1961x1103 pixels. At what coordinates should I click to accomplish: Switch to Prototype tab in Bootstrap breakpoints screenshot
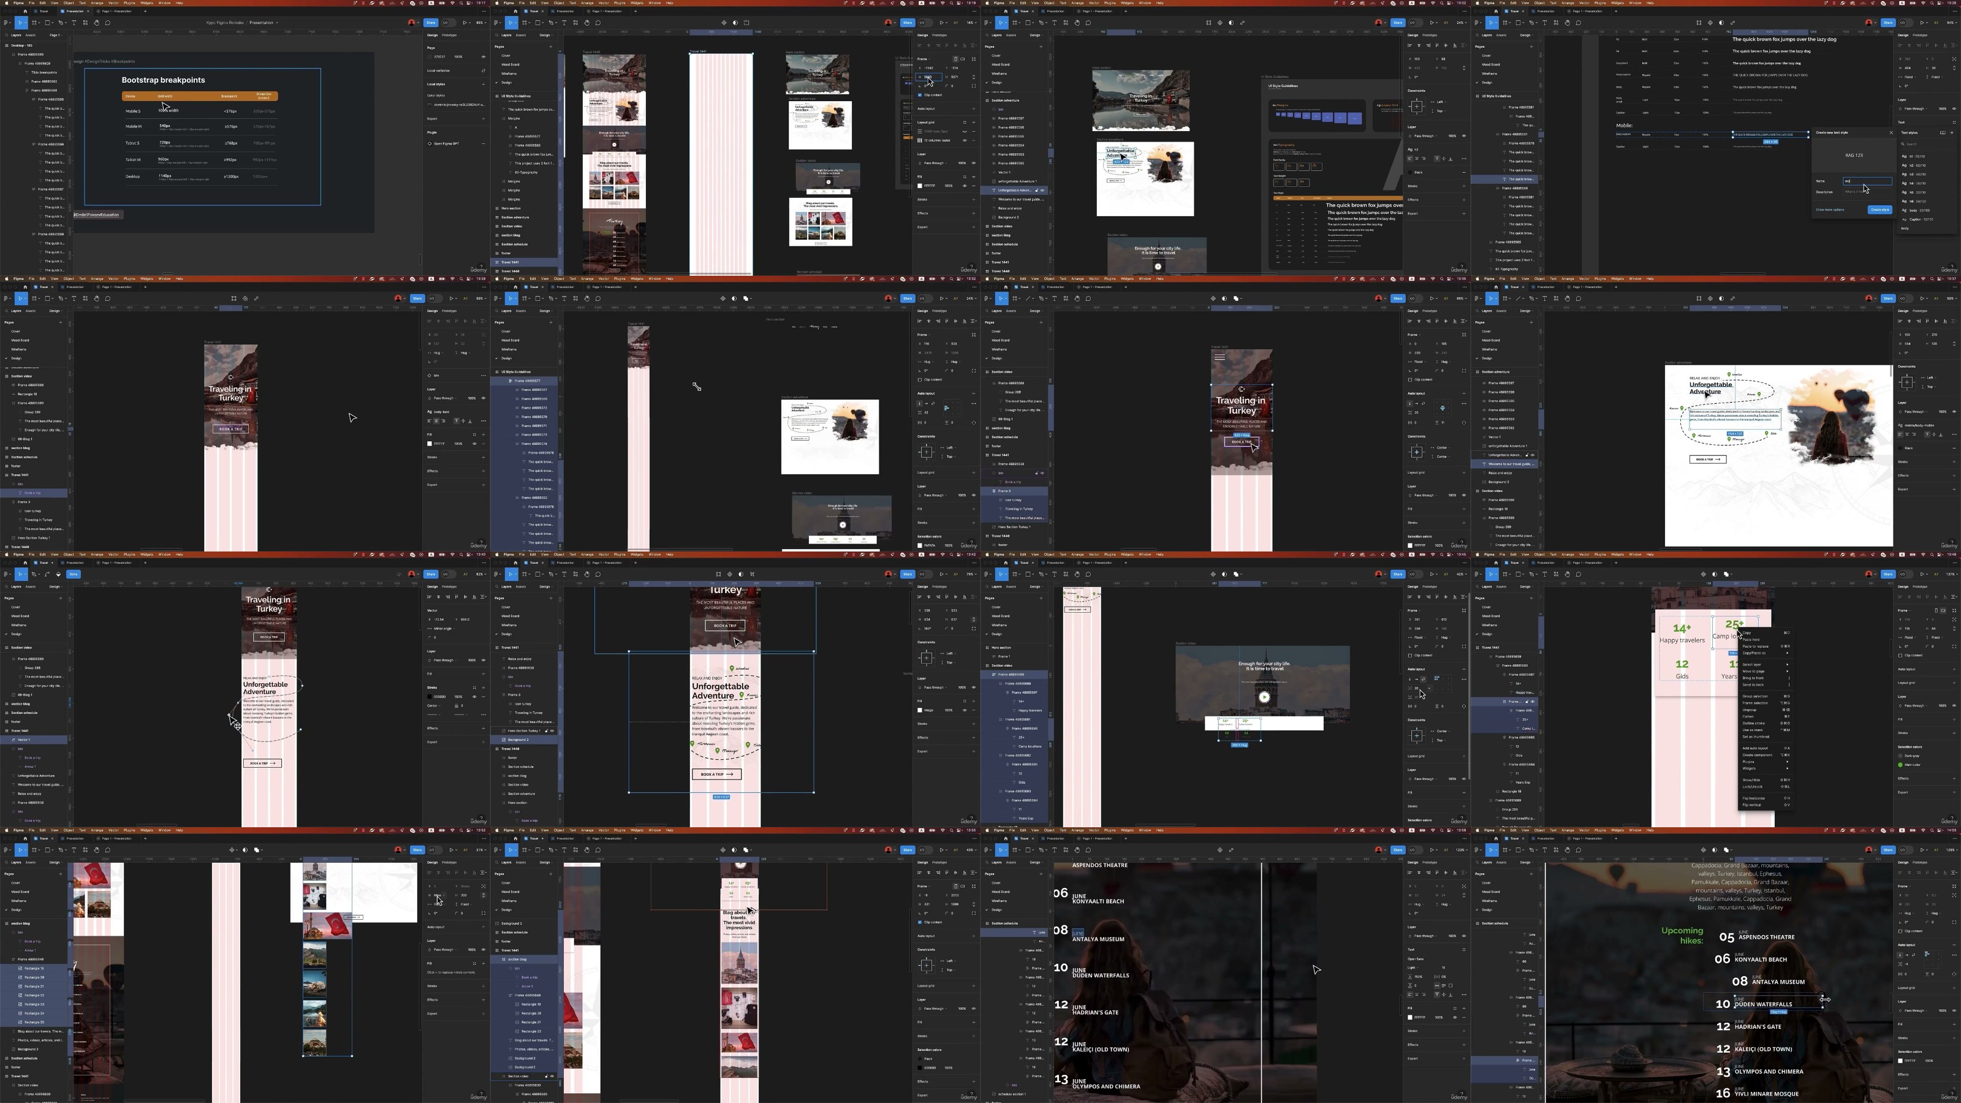450,35
